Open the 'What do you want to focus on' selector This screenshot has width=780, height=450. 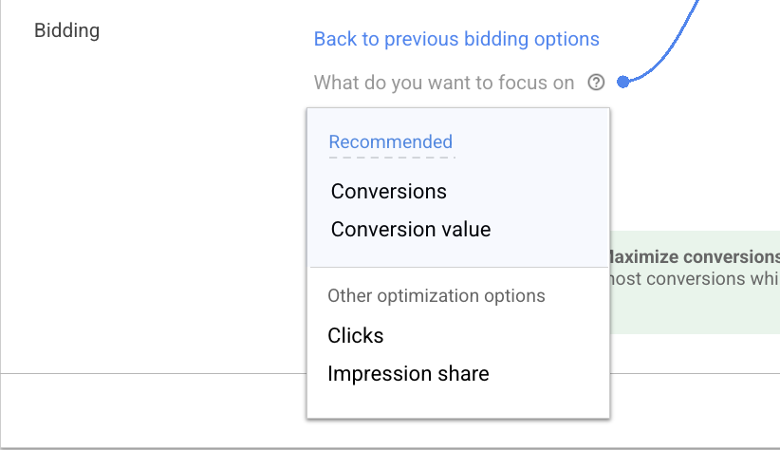444,83
